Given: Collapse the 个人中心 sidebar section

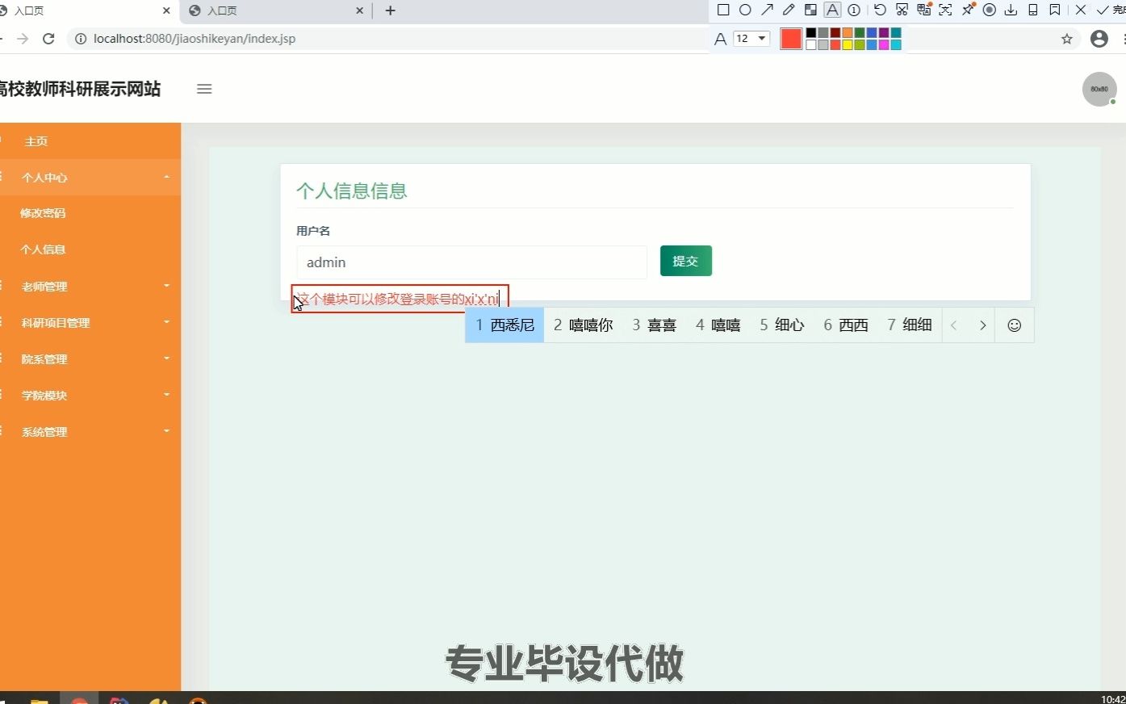Looking at the screenshot, I should click(90, 178).
